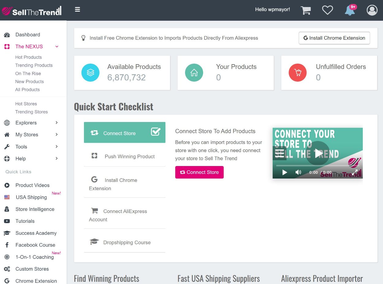Open On The Rise in sidebar

click(28, 73)
